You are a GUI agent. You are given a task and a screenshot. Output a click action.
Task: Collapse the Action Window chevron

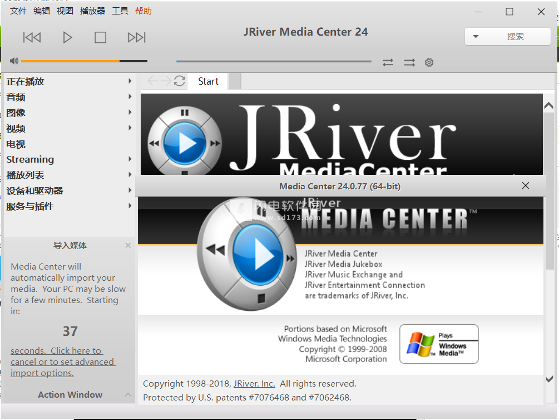(x=128, y=394)
